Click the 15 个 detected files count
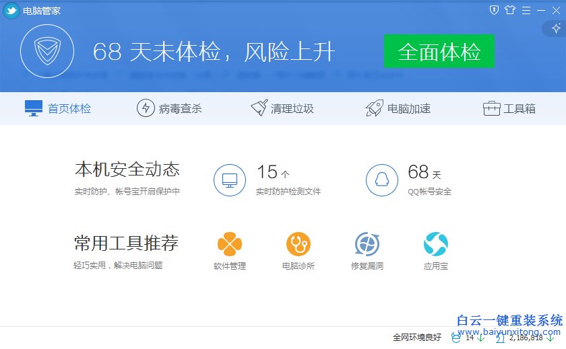The image size is (566, 349). tap(274, 171)
